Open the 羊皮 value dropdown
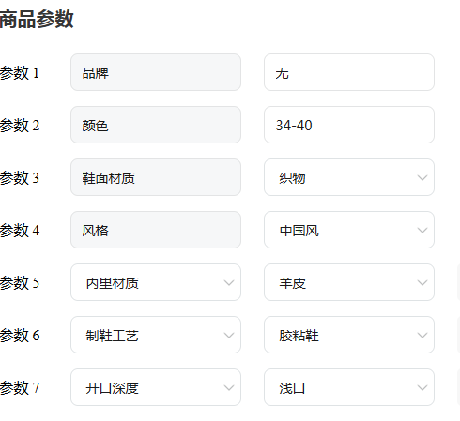The height and width of the screenshot is (421, 460). [x=349, y=282]
